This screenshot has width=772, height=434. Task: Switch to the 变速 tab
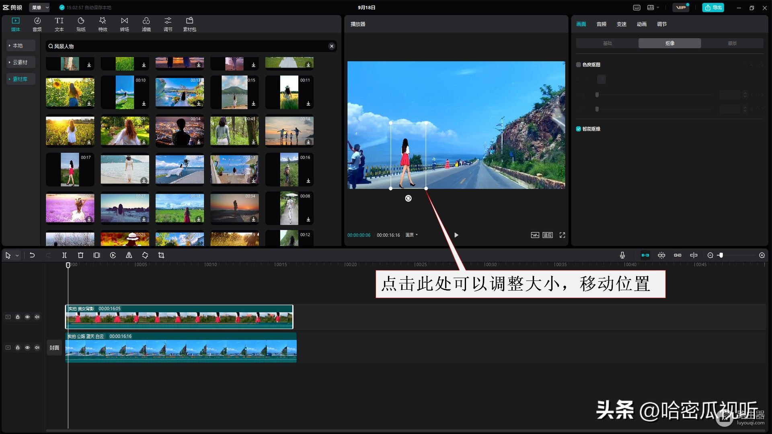621,24
